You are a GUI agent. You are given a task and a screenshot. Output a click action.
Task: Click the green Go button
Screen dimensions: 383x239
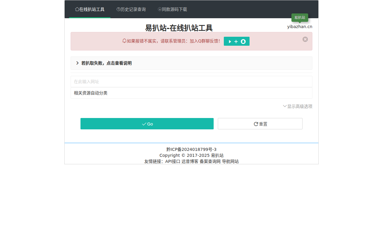147,124
